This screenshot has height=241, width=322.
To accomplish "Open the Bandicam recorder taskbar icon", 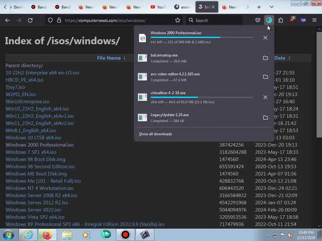I will click(x=125, y=235).
